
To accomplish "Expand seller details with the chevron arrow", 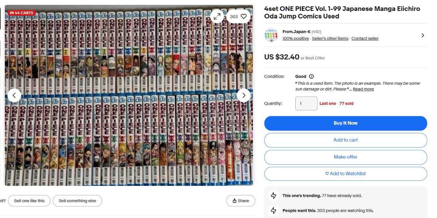I will click(x=423, y=35).
